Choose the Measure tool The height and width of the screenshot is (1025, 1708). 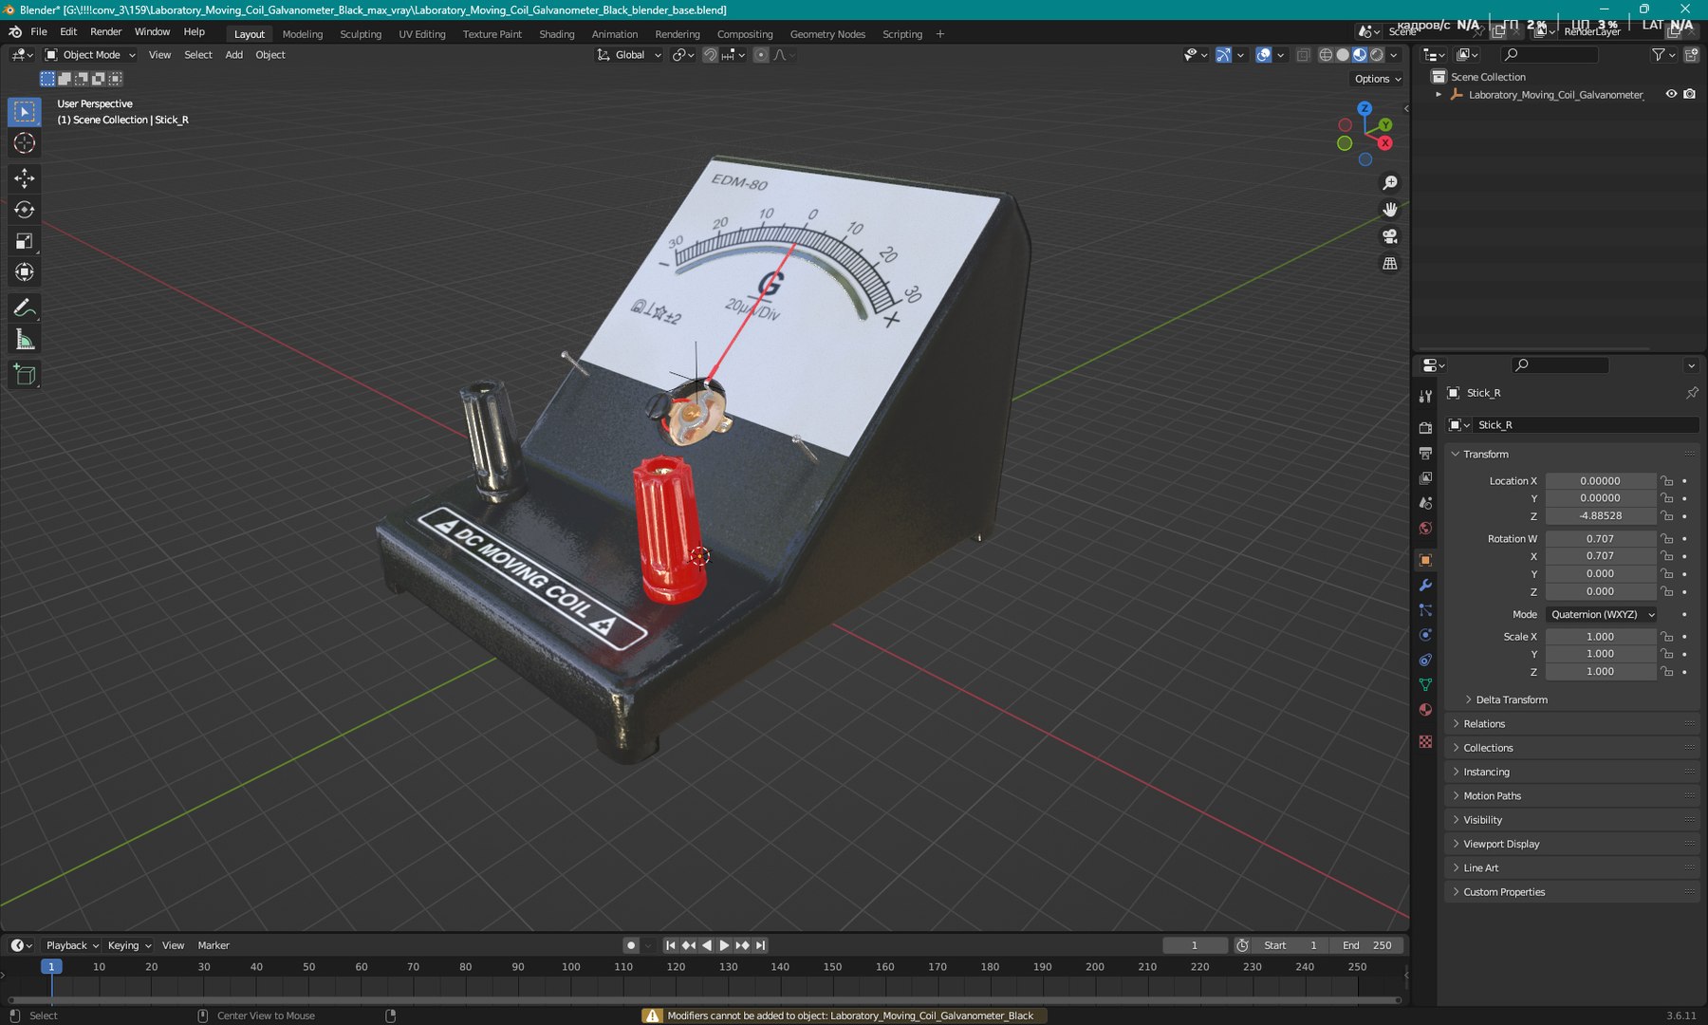pyautogui.click(x=25, y=340)
